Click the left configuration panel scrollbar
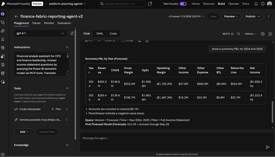The width and height of the screenshot is (275, 157). point(75,85)
